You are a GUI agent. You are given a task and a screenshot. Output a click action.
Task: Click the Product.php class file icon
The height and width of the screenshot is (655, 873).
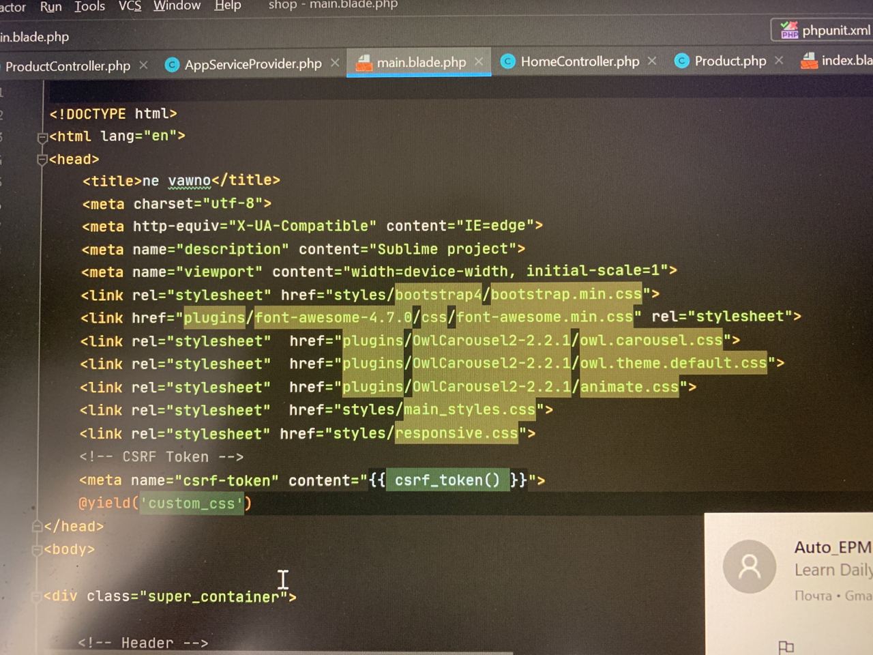pyautogui.click(x=681, y=61)
